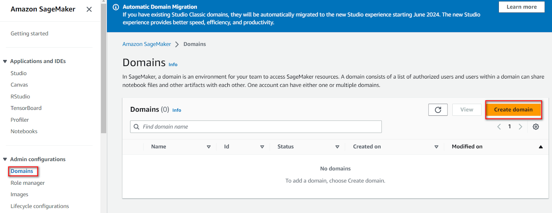
Task: Click the Admin configurations heading
Action: click(x=38, y=159)
